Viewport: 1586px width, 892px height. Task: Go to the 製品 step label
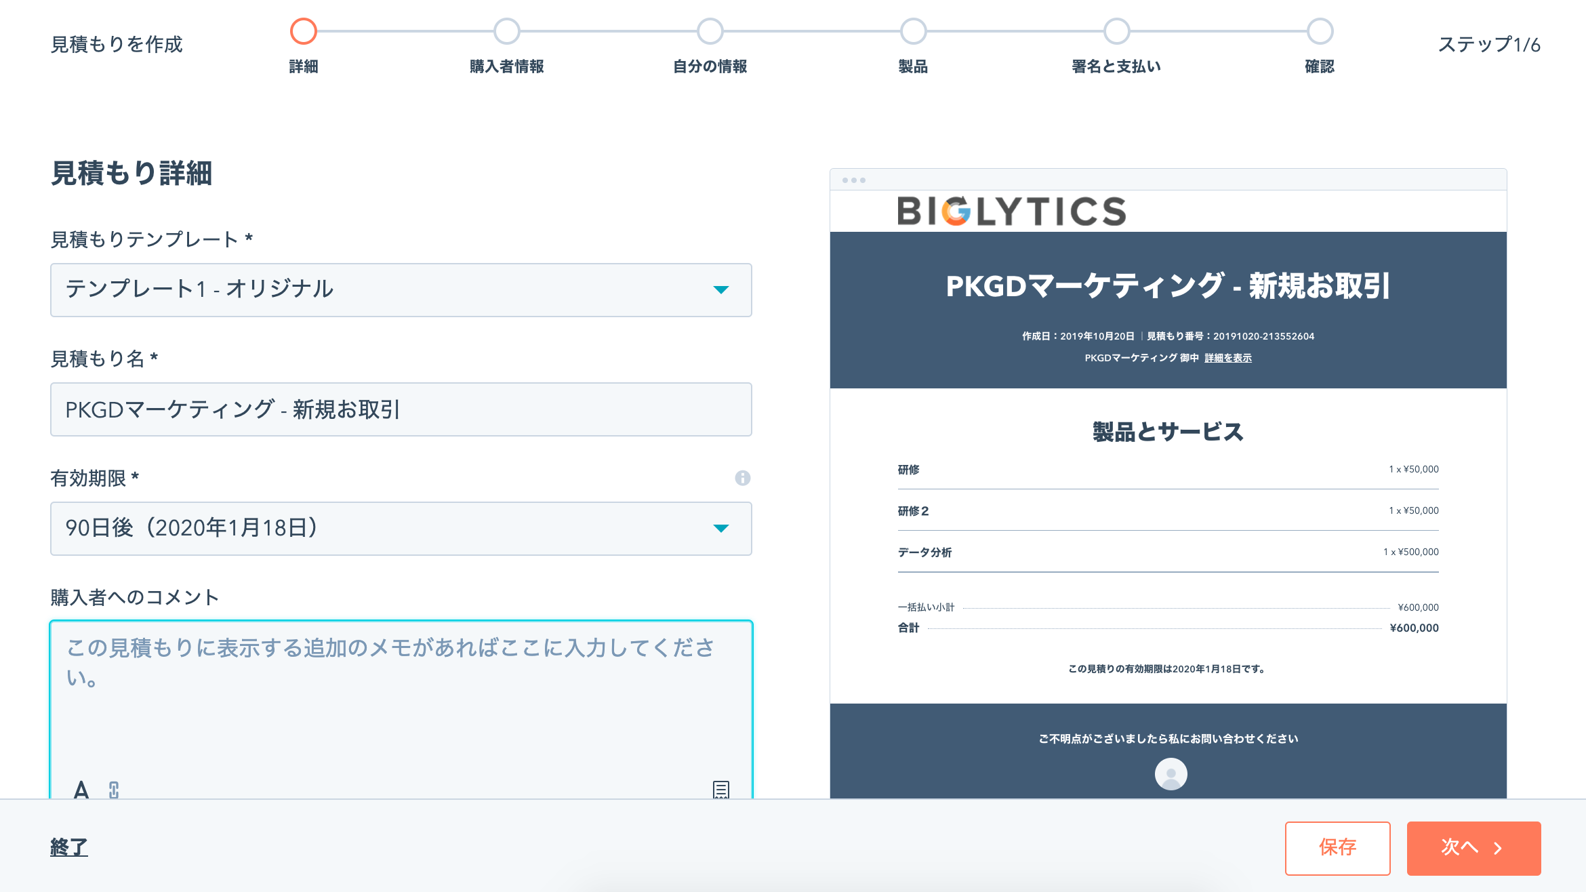coord(914,66)
